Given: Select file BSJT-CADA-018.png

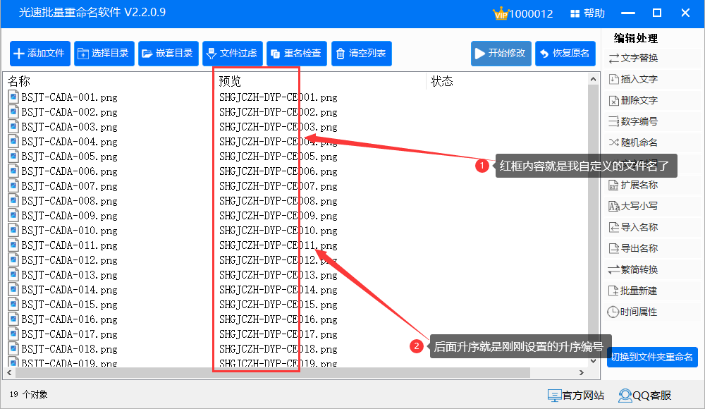Looking at the screenshot, I should click(69, 349).
